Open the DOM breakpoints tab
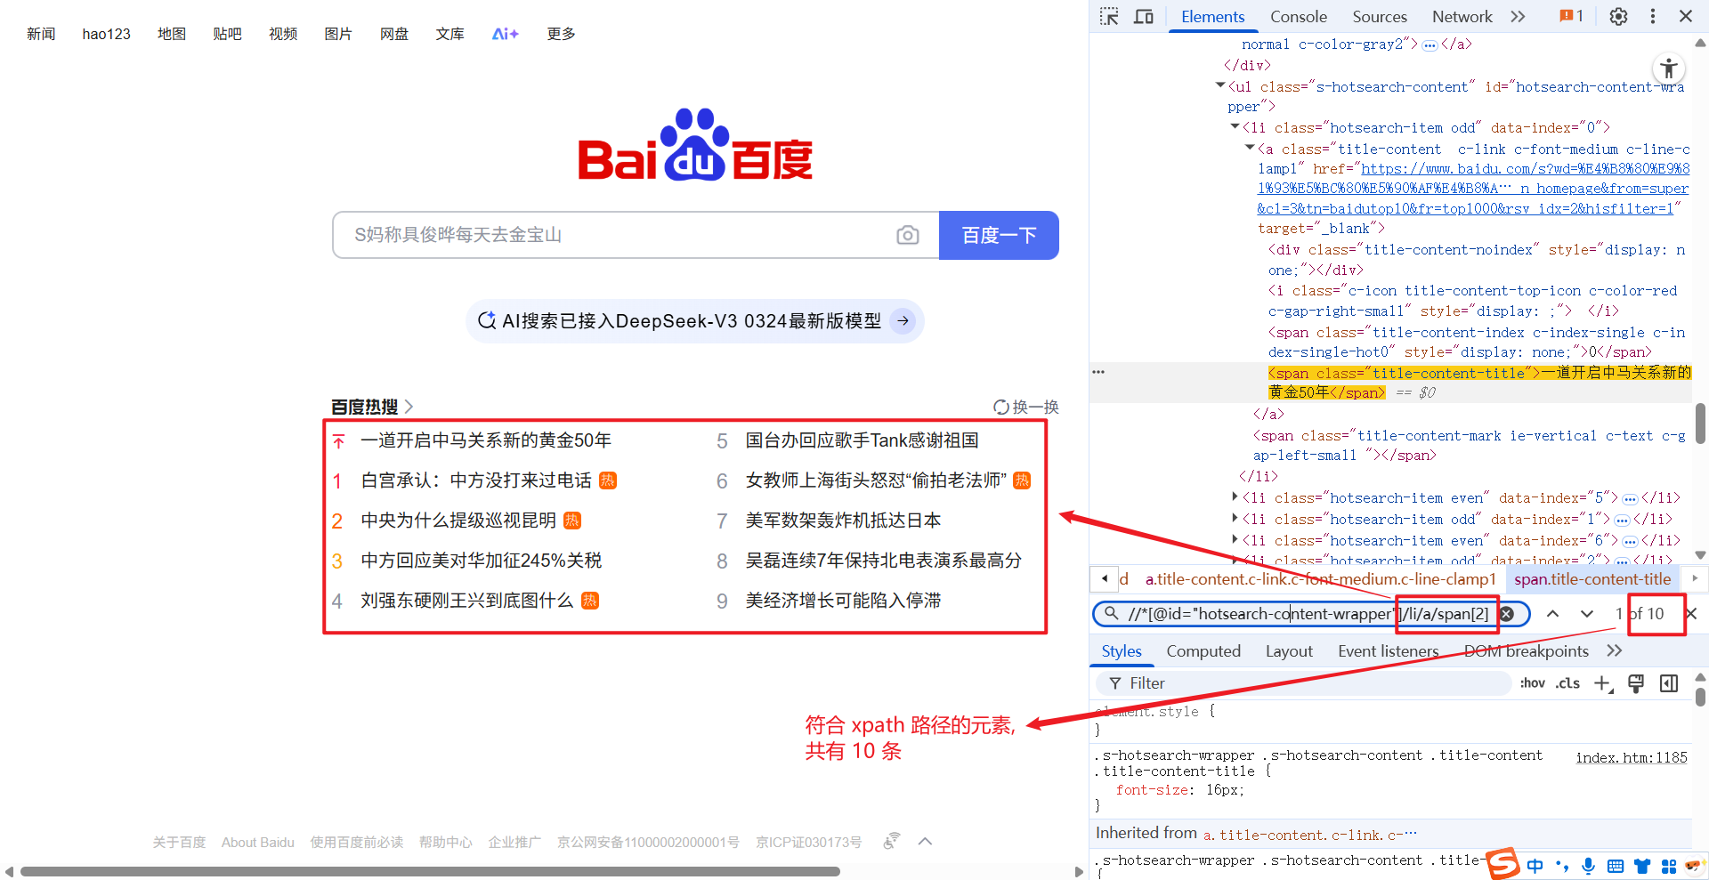1709x880 pixels. point(1526,651)
